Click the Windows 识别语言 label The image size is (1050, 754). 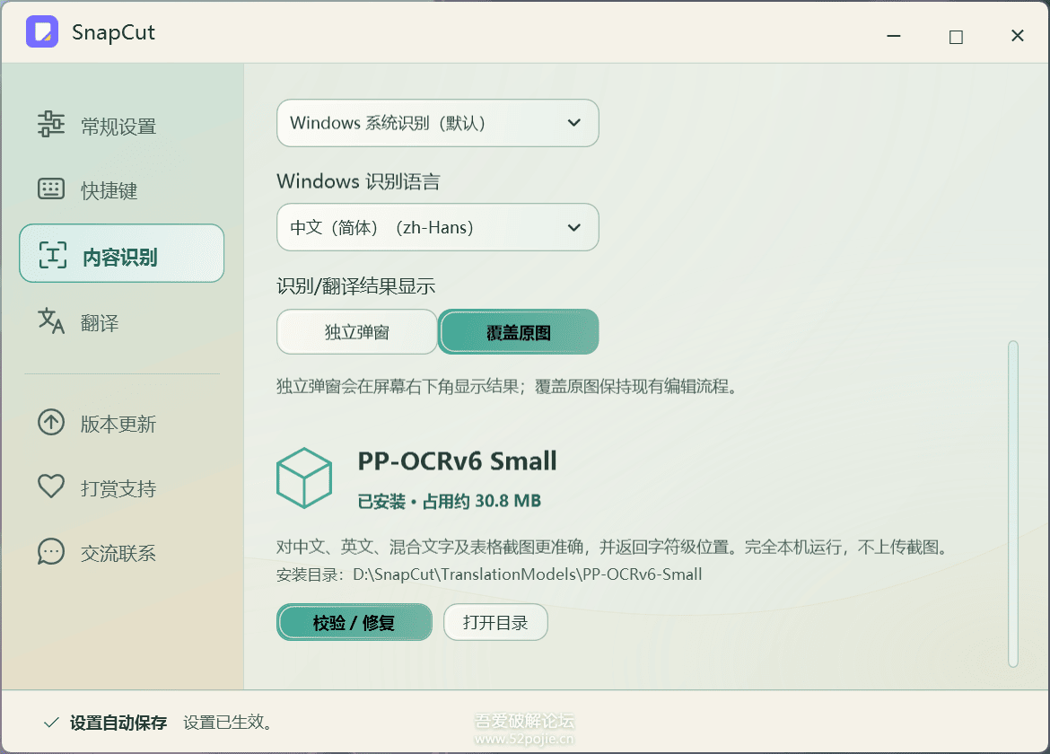click(358, 181)
